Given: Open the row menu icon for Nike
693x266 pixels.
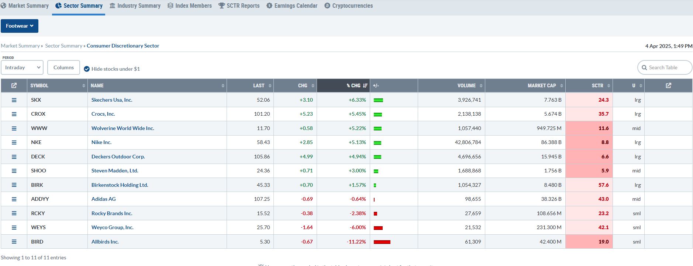Looking at the screenshot, I should click(x=14, y=143).
